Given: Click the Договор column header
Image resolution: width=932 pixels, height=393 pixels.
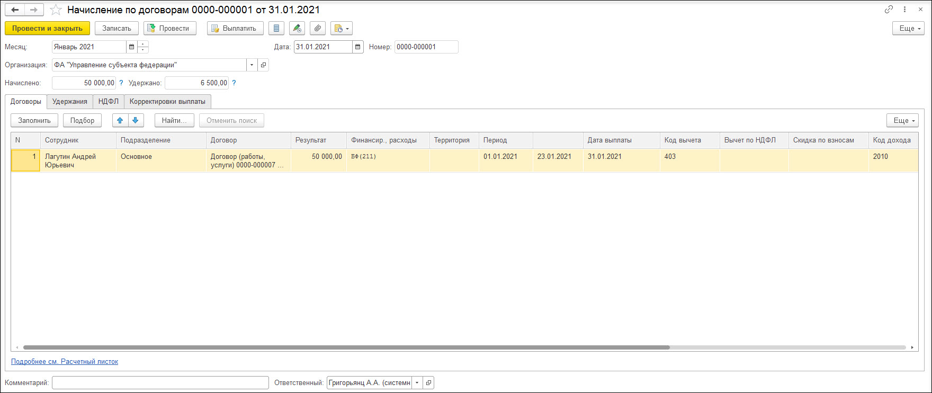Looking at the screenshot, I should click(x=248, y=140).
